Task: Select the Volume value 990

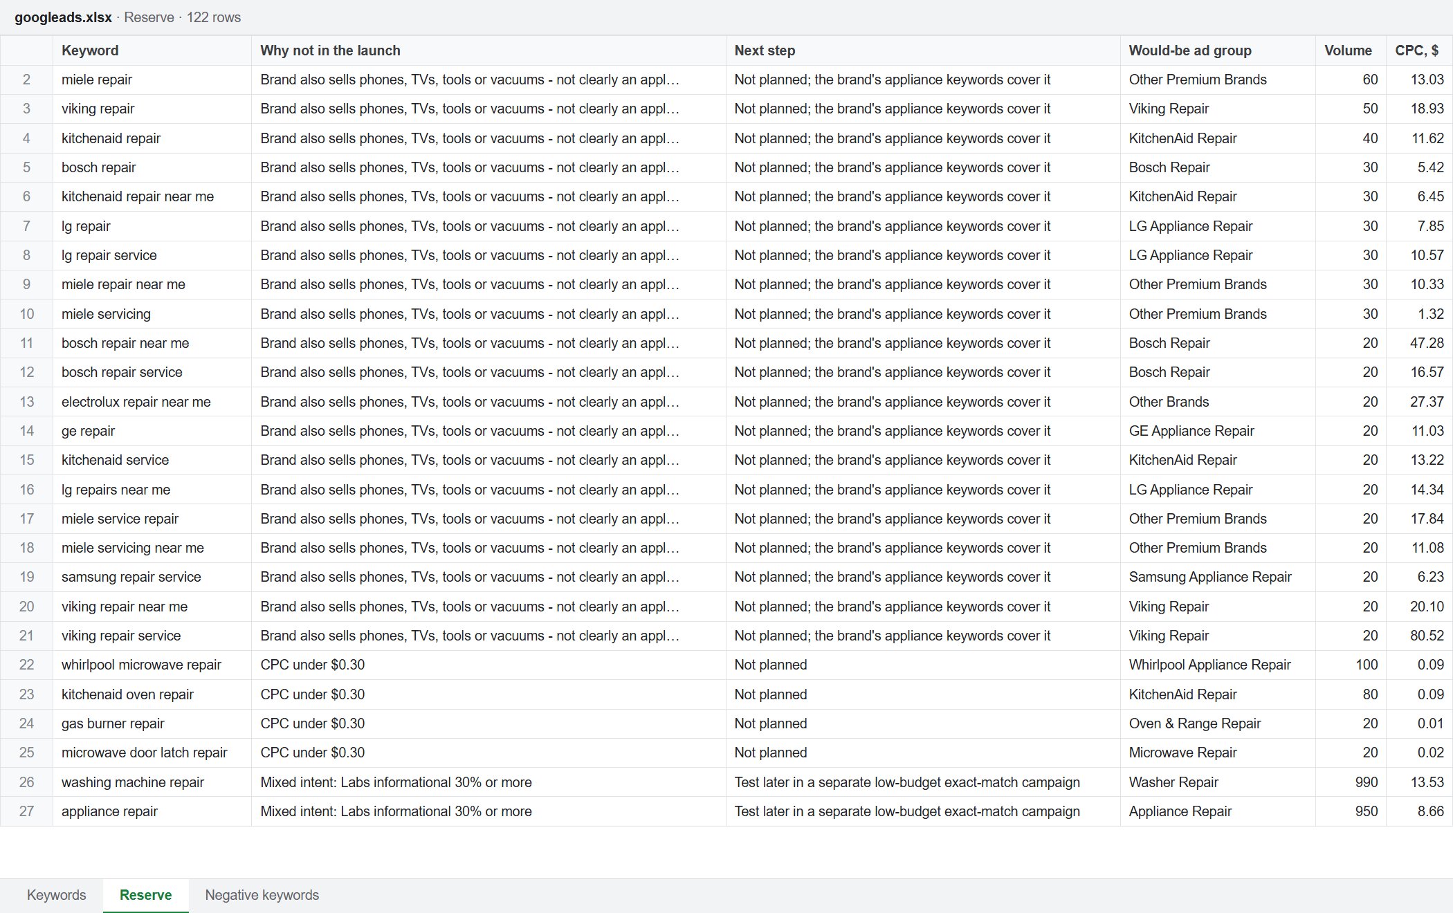Action: (1351, 782)
